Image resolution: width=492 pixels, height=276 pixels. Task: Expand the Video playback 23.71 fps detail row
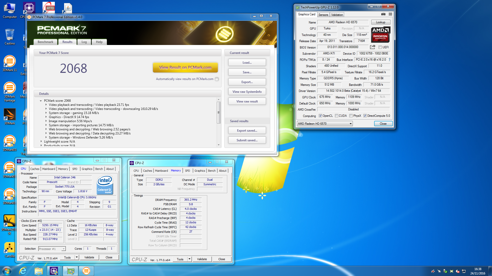(46, 105)
